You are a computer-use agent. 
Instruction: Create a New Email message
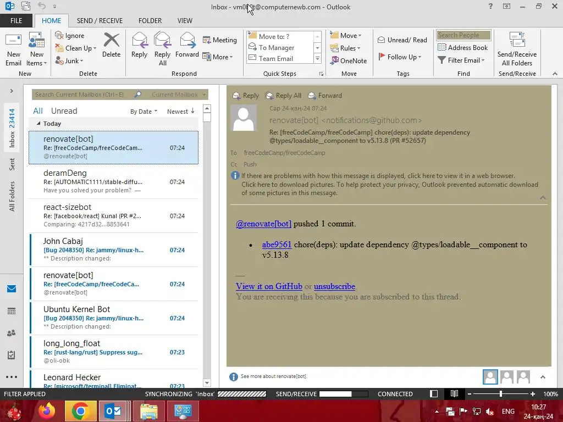click(14, 49)
